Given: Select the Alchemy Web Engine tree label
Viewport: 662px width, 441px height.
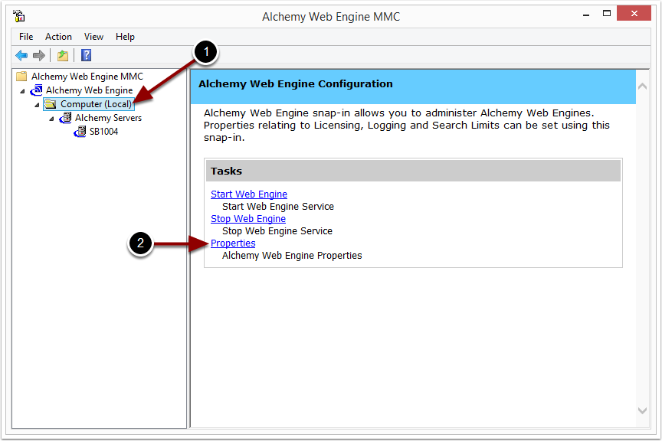Looking at the screenshot, I should pos(90,90).
